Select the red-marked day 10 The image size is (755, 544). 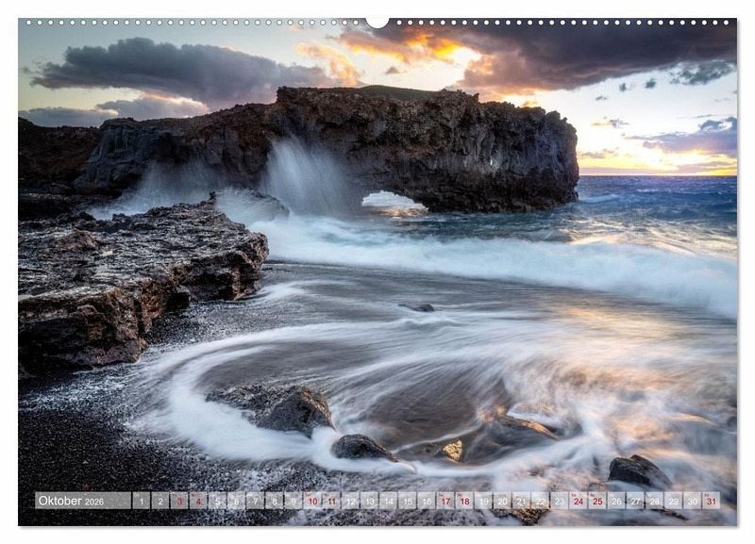point(311,501)
